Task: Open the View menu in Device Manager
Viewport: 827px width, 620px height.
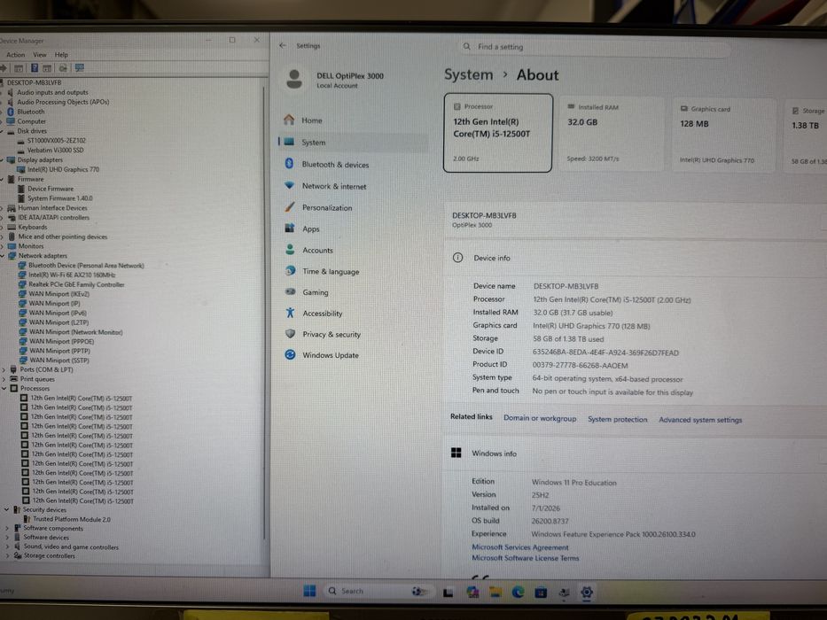Action: pos(40,55)
